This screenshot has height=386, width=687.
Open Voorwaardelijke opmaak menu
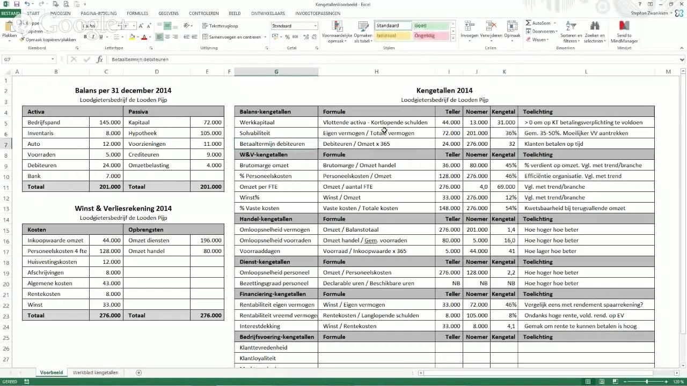[x=337, y=32]
